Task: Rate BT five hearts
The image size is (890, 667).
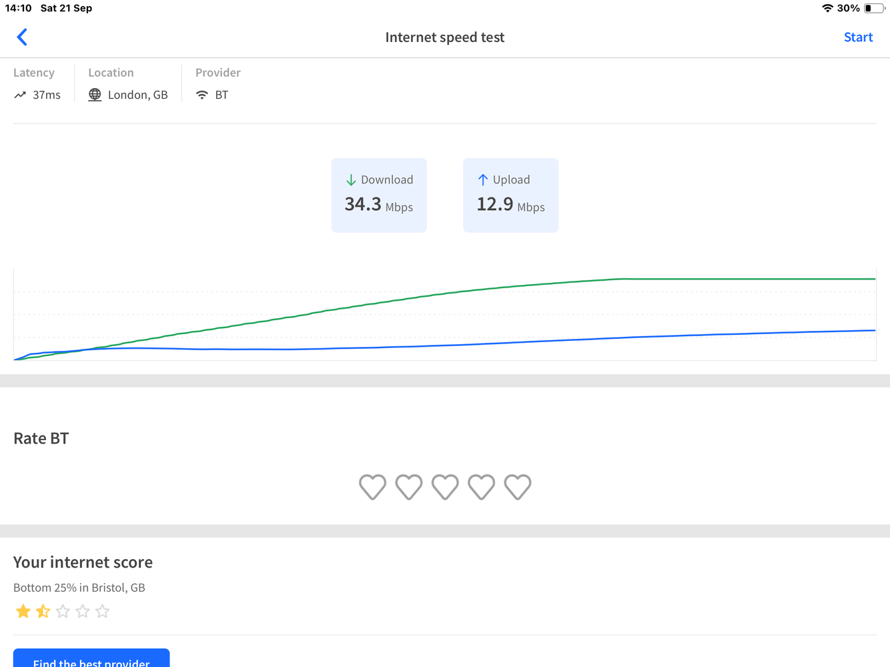Action: pos(518,487)
